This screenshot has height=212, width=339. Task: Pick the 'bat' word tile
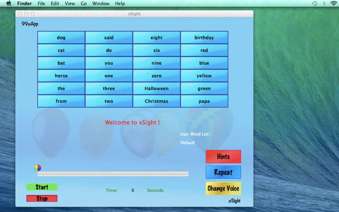pyautogui.click(x=61, y=63)
